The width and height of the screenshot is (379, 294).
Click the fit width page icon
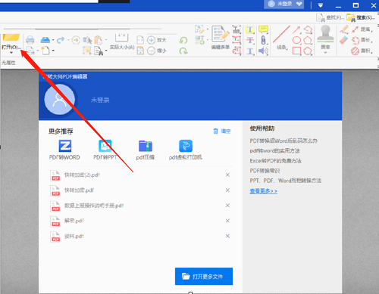tap(140, 40)
